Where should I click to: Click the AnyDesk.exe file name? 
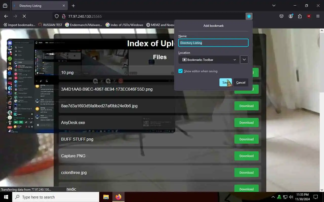73,122
